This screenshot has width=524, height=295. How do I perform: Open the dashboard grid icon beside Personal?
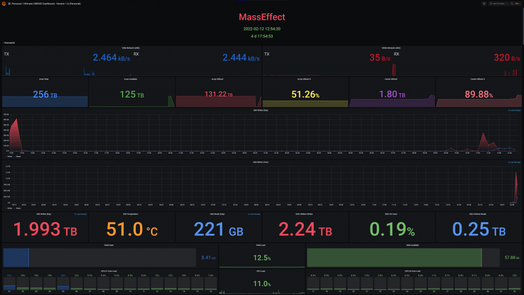(x=9, y=4)
